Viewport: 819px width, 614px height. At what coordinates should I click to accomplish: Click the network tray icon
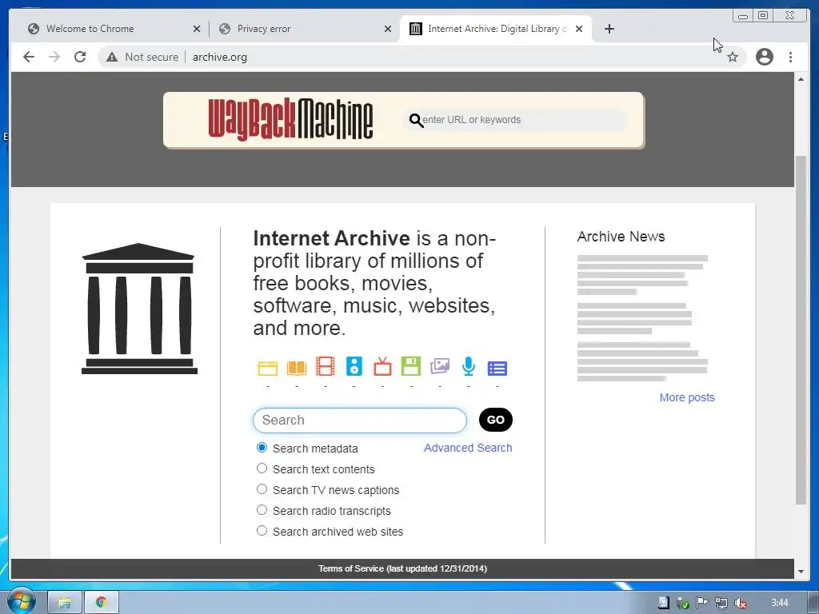coord(721,603)
